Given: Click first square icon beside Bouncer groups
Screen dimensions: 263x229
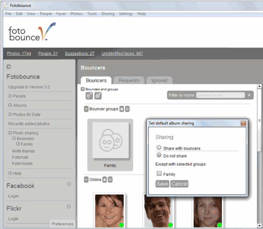Looking at the screenshot, I should (122, 109).
